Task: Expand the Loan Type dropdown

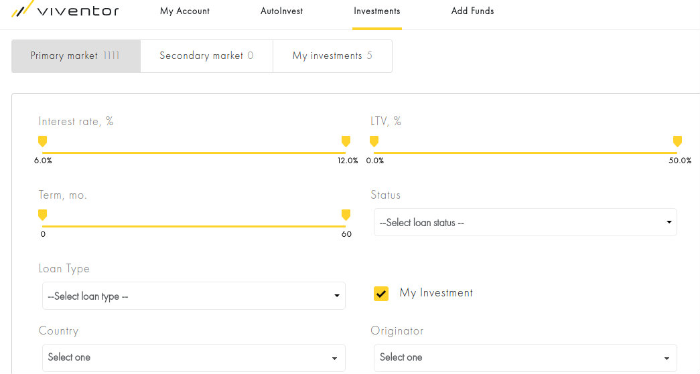Action: click(x=194, y=296)
